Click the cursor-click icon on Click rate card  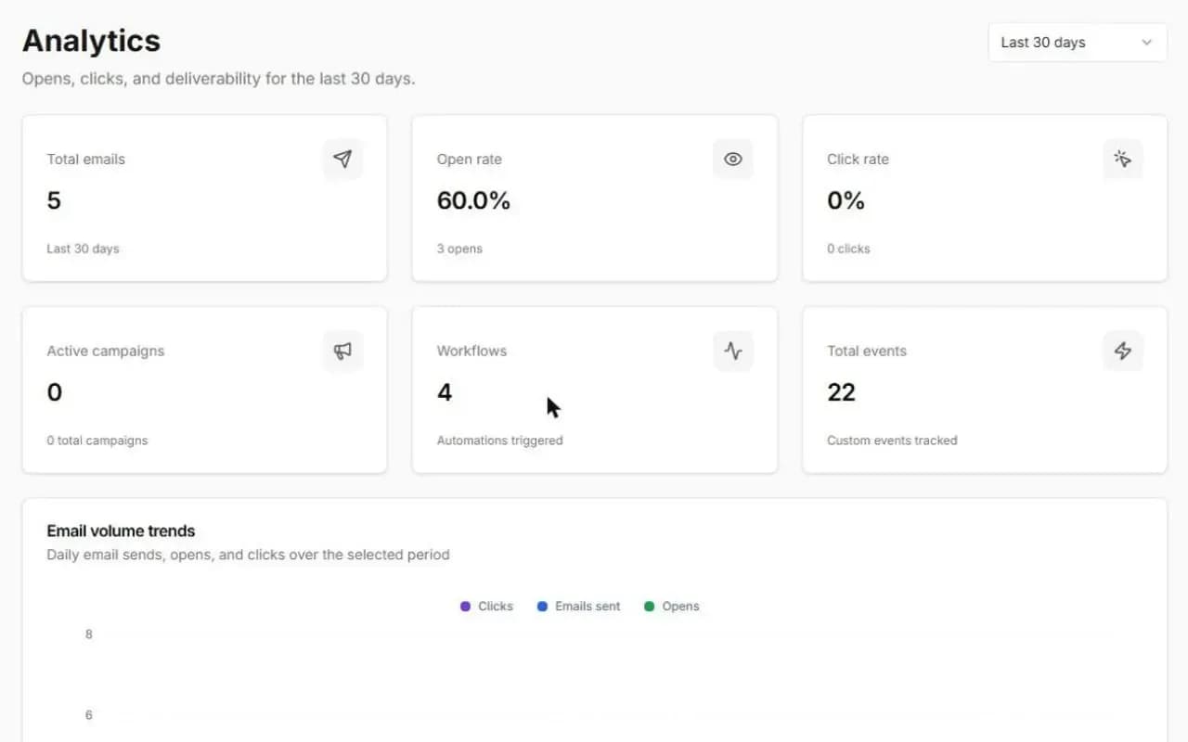(1123, 160)
